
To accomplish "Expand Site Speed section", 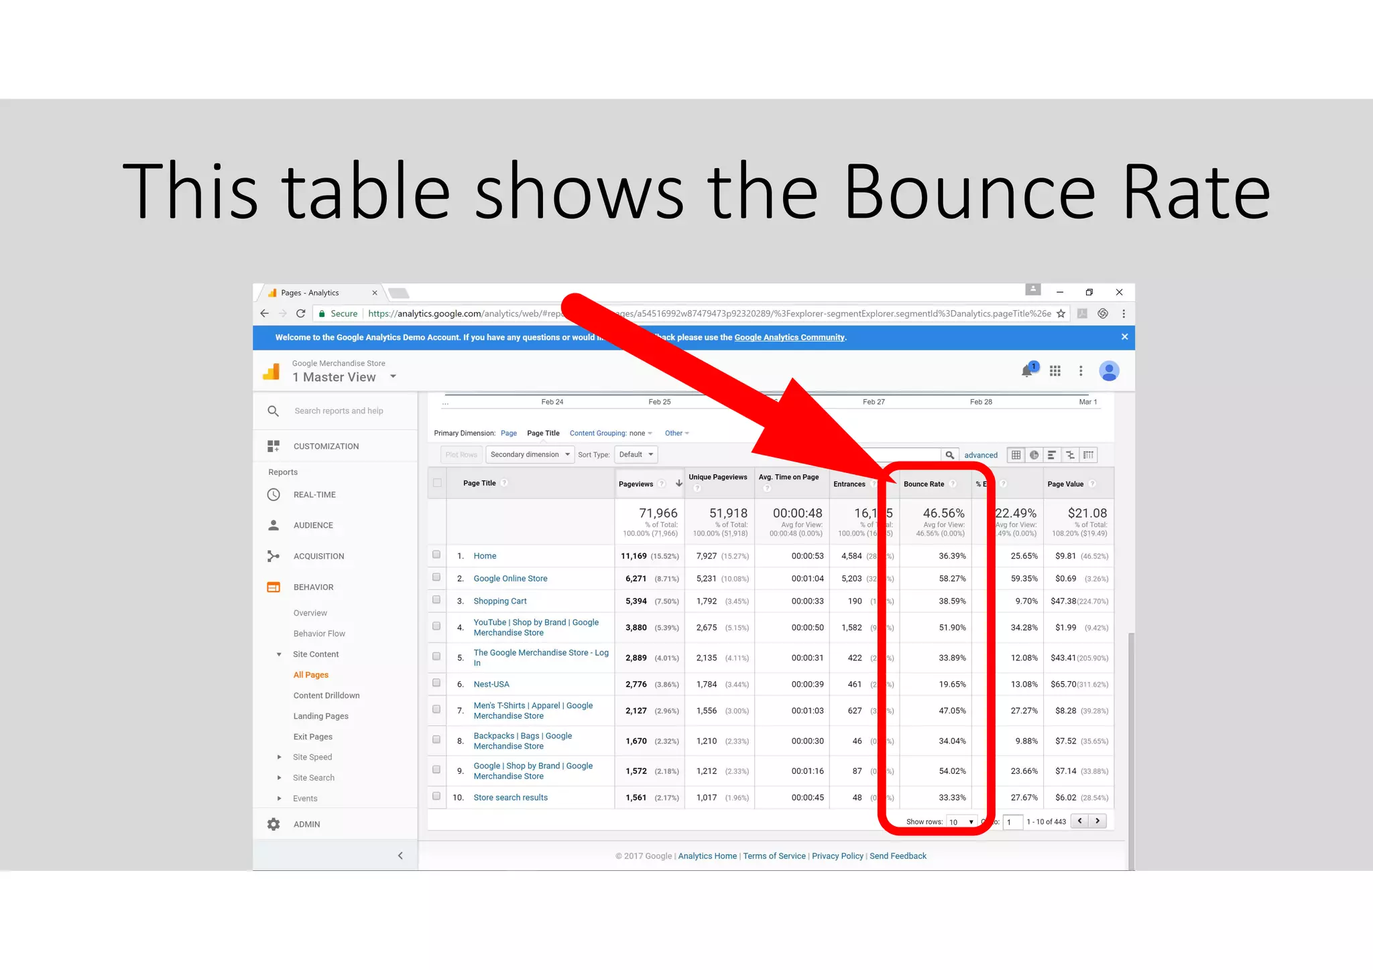I will tap(279, 757).
